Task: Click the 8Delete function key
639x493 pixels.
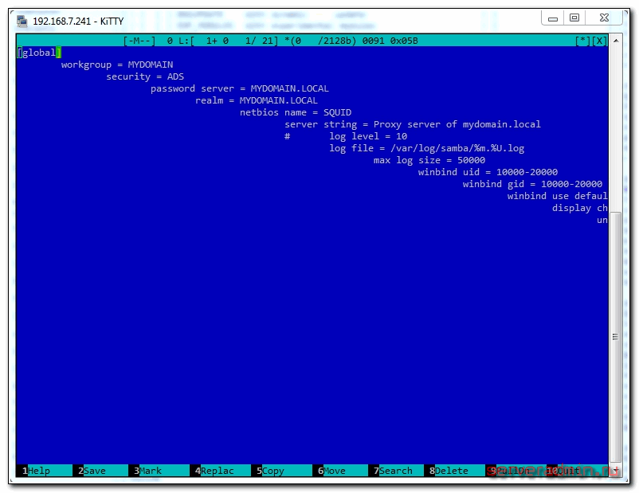Action: 452,471
